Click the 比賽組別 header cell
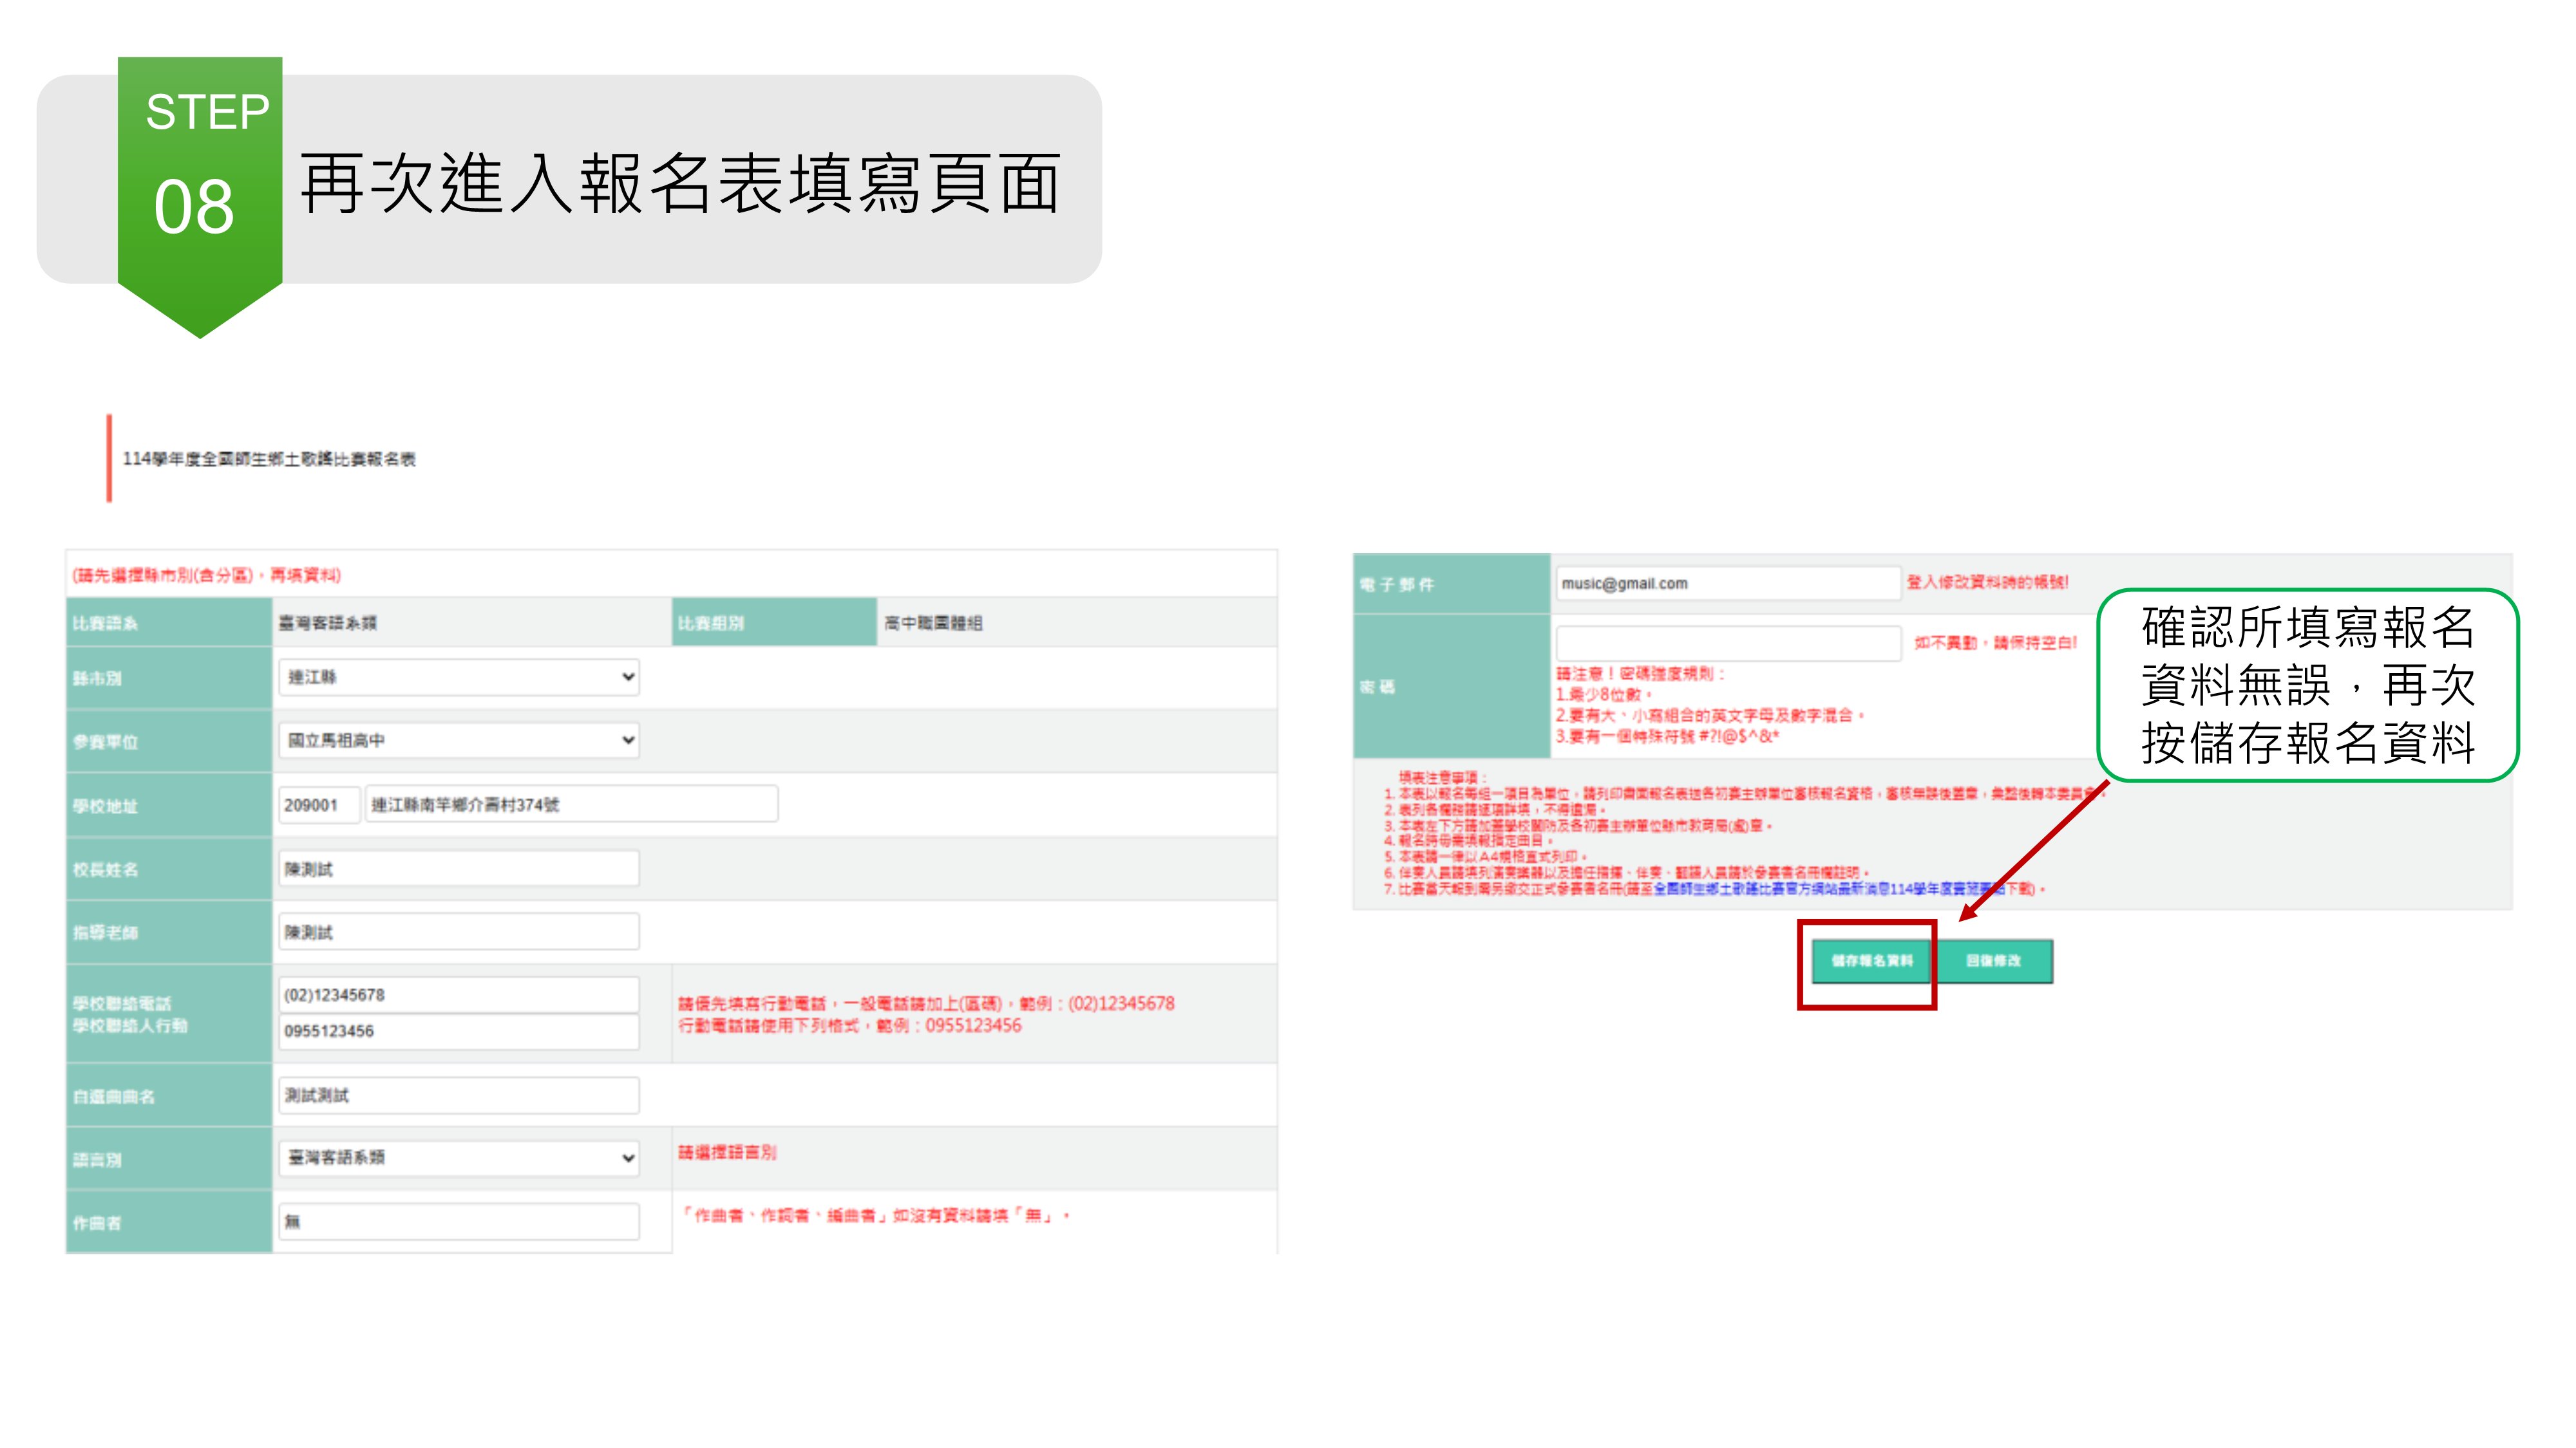 [773, 622]
